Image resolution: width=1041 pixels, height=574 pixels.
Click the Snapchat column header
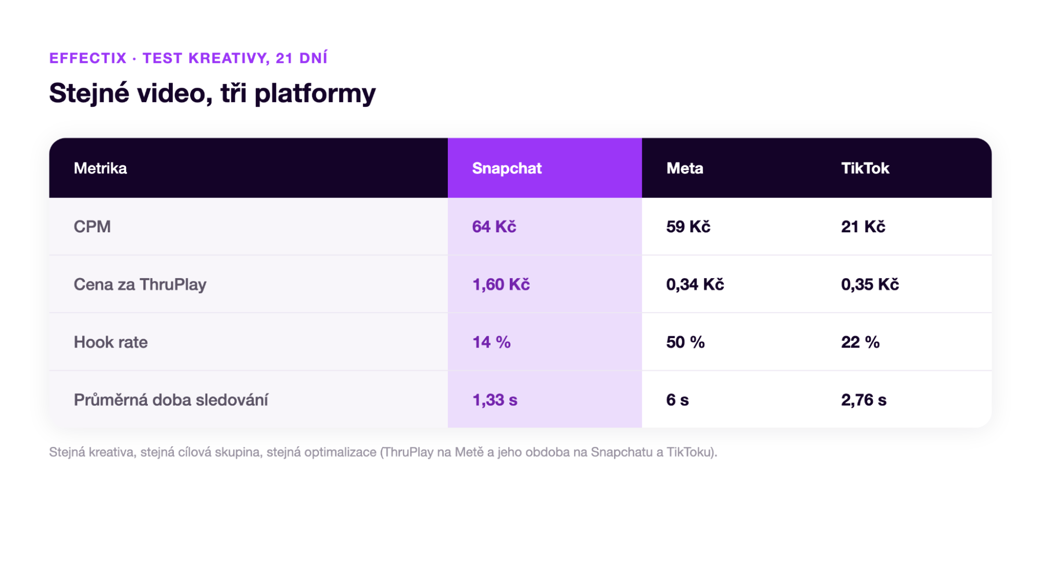[x=507, y=168]
